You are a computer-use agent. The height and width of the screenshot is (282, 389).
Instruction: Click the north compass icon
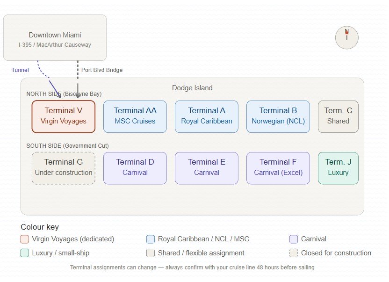point(346,37)
